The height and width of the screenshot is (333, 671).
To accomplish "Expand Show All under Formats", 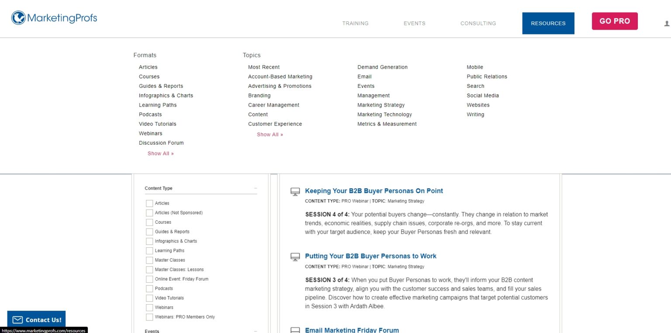I will pyautogui.click(x=160, y=153).
